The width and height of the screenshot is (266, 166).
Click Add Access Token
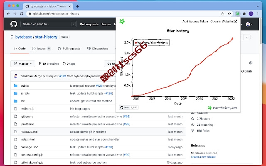pos(195,22)
